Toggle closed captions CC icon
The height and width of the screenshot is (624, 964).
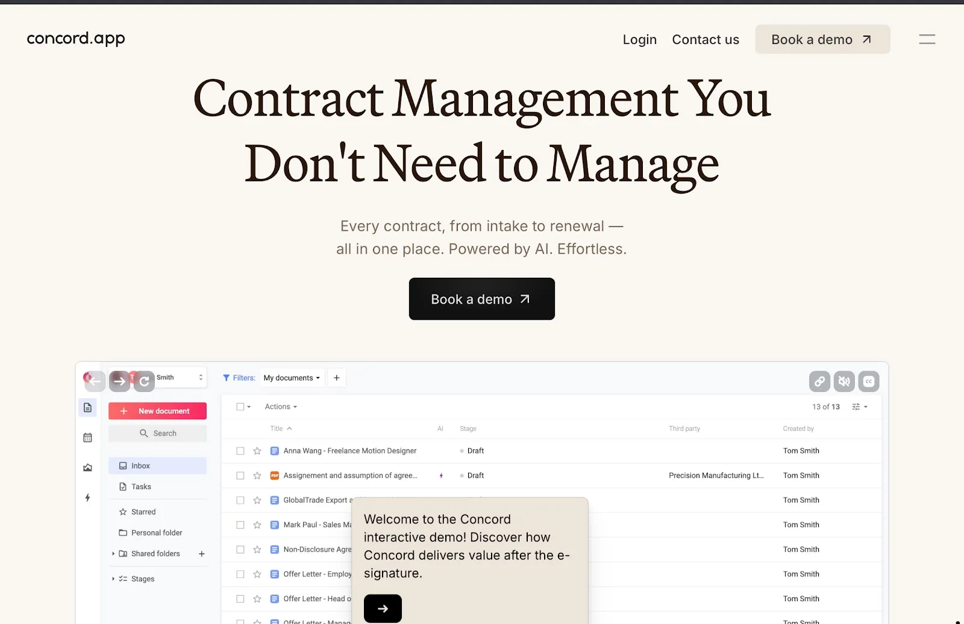click(x=869, y=381)
